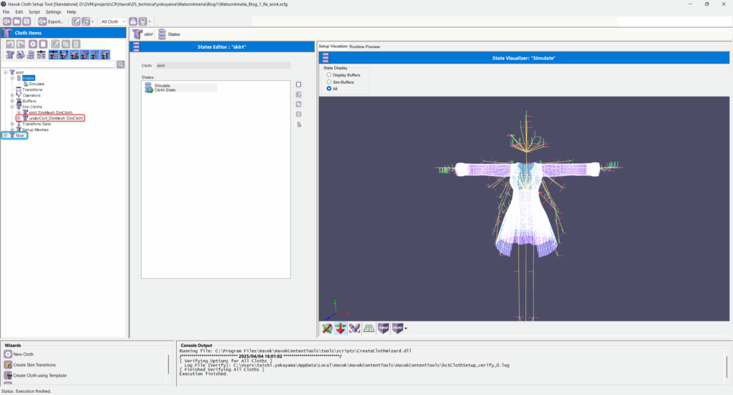Toggle the viewport grid icon
The height and width of the screenshot is (395, 733).
click(x=369, y=328)
